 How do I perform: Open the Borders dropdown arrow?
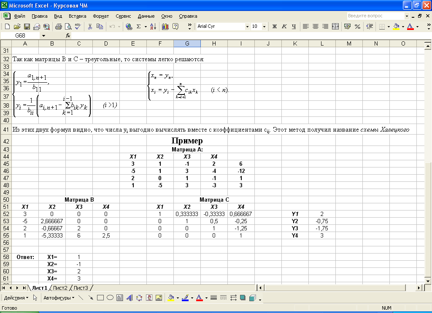tap(389, 27)
